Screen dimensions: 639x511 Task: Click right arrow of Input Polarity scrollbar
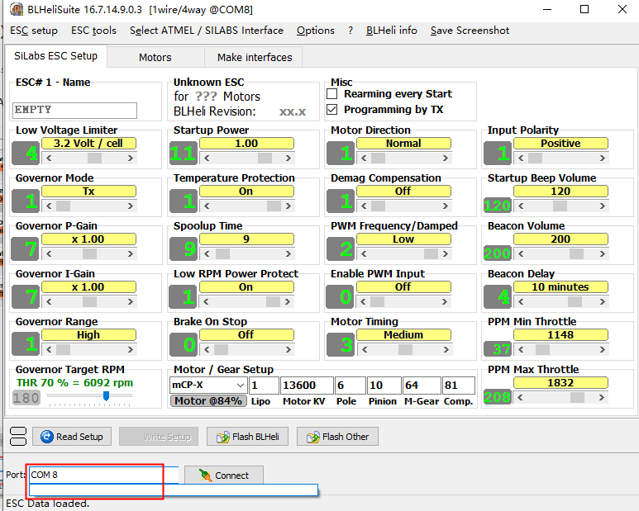[603, 158]
